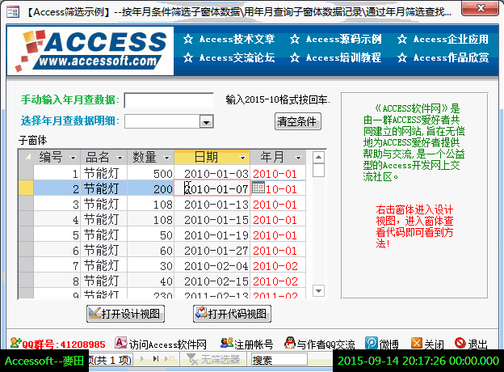
Task: Open the 日期 column filter arrow
Action: 242,158
